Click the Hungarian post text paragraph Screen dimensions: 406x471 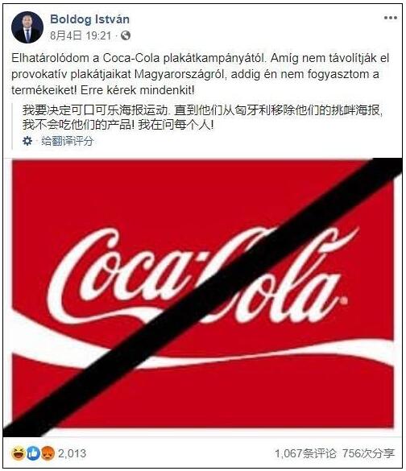coord(200,74)
